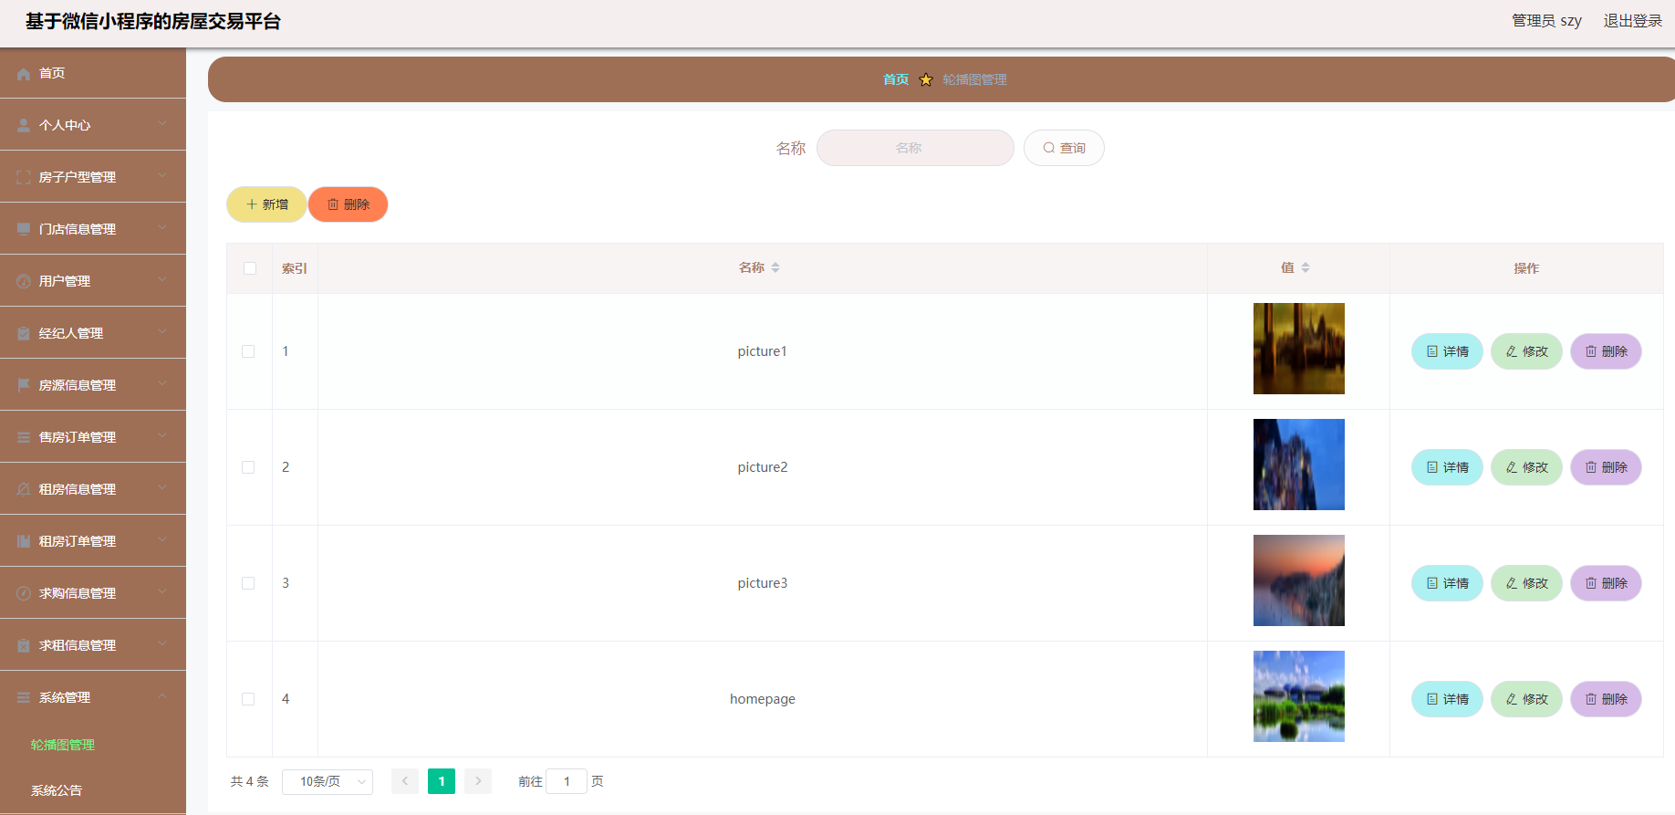The height and width of the screenshot is (815, 1675).
Task: Check the checkbox for the homepage row
Action: [248, 699]
